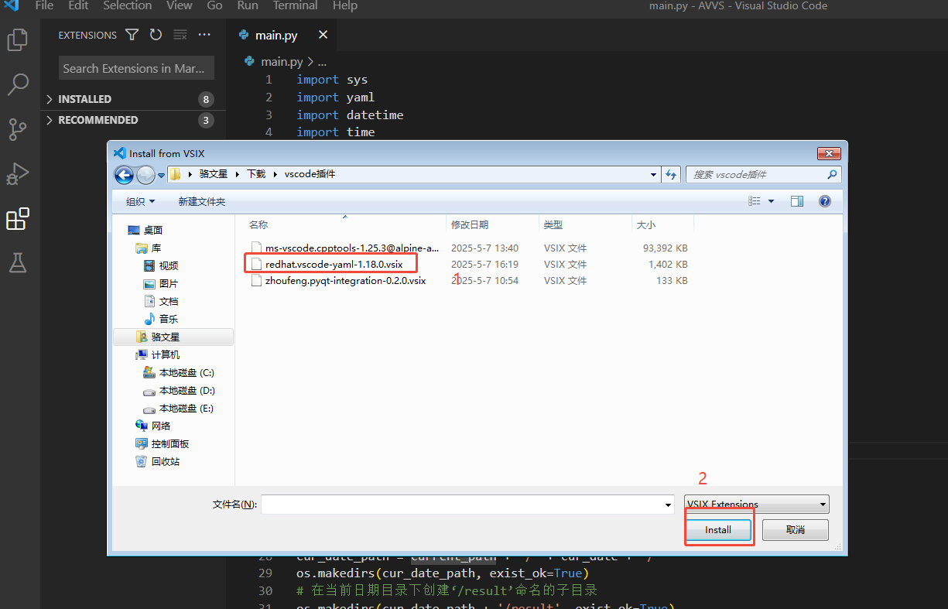The height and width of the screenshot is (609, 948).
Task: Click the Forward navigation arrow in dialog
Action: (x=145, y=175)
